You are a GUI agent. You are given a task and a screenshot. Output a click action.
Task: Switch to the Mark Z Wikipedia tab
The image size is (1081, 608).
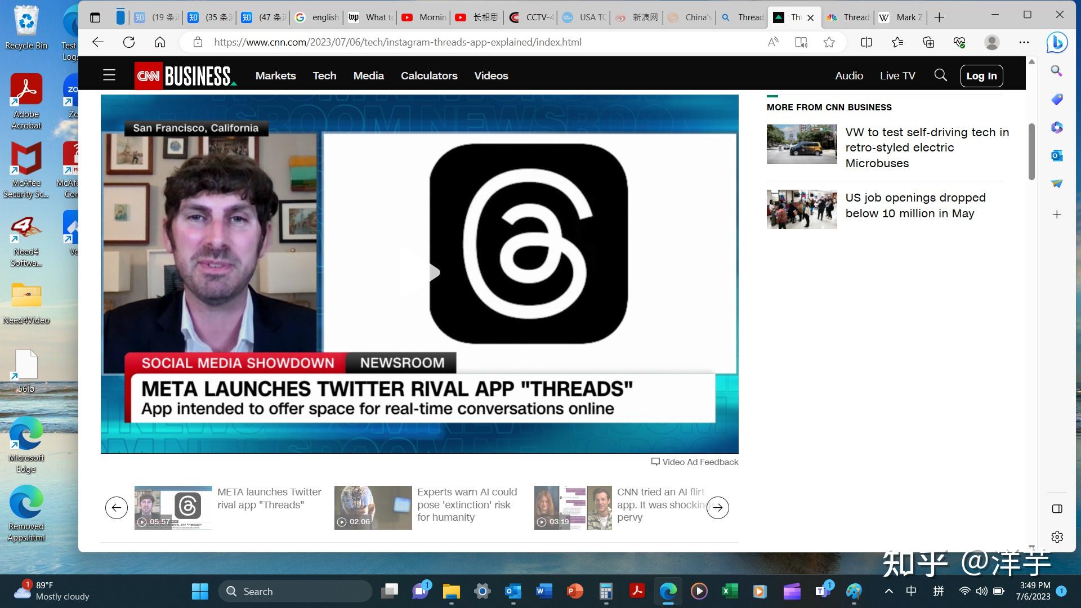click(x=901, y=17)
